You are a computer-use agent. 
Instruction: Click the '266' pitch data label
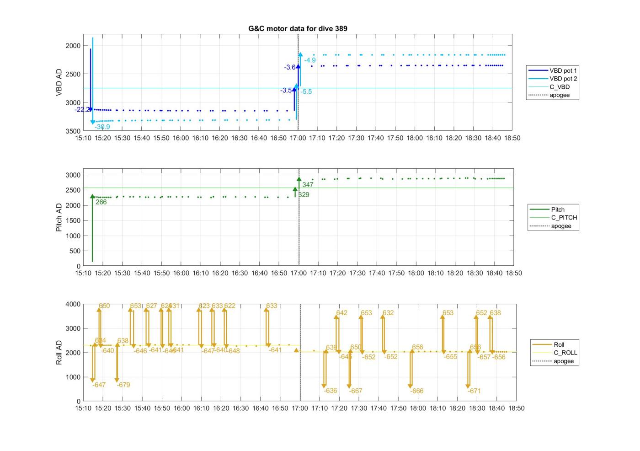click(x=101, y=202)
